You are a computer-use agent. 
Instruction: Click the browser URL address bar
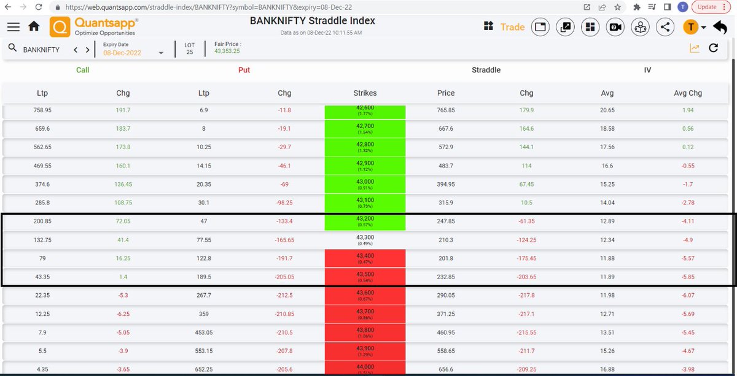coord(313,7)
